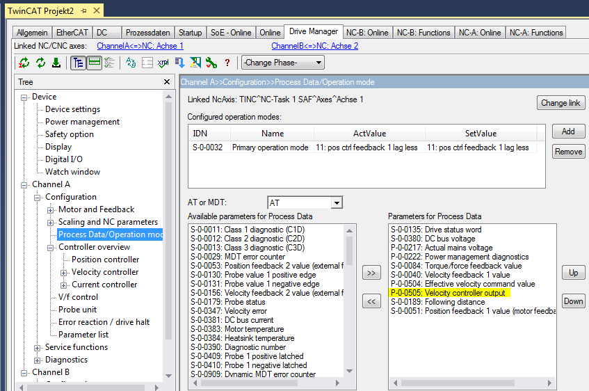Select Error reaction / drive halt item

[x=104, y=322]
